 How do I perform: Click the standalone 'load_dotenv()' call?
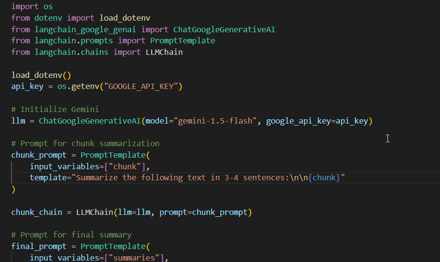pyautogui.click(x=41, y=75)
